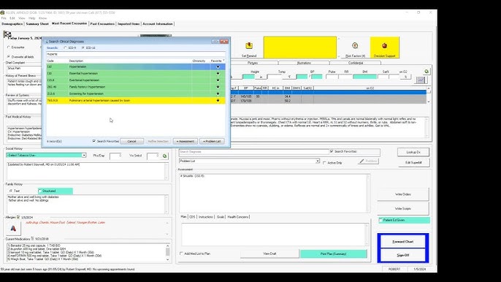
Task: Click Current Medications list scrollbar
Action: point(168,252)
